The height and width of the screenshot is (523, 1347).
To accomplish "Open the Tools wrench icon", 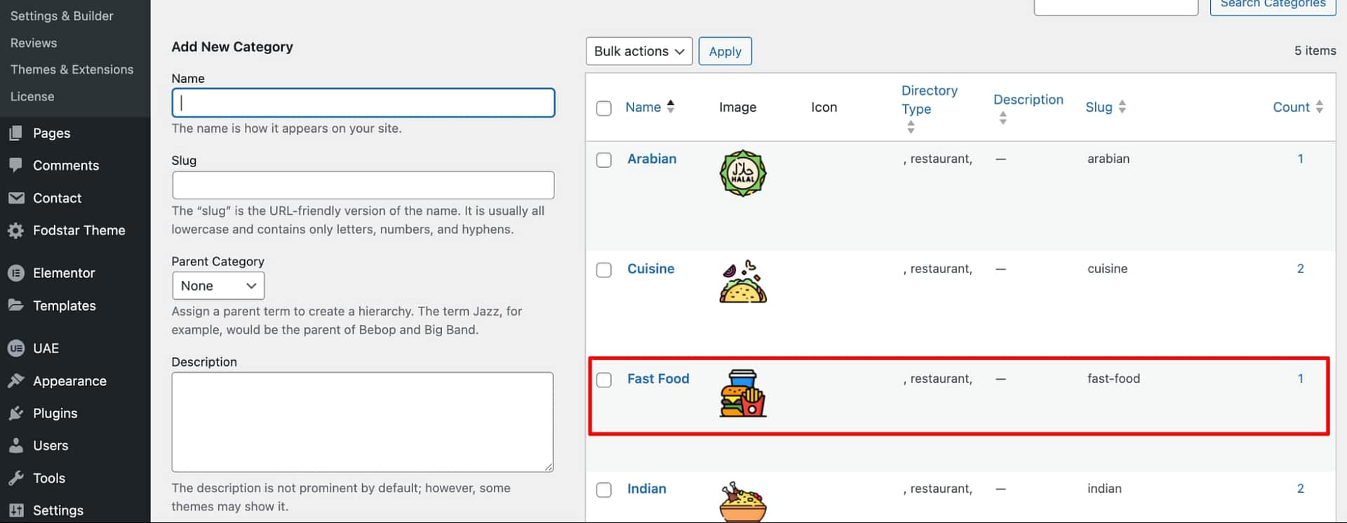I will (16, 478).
